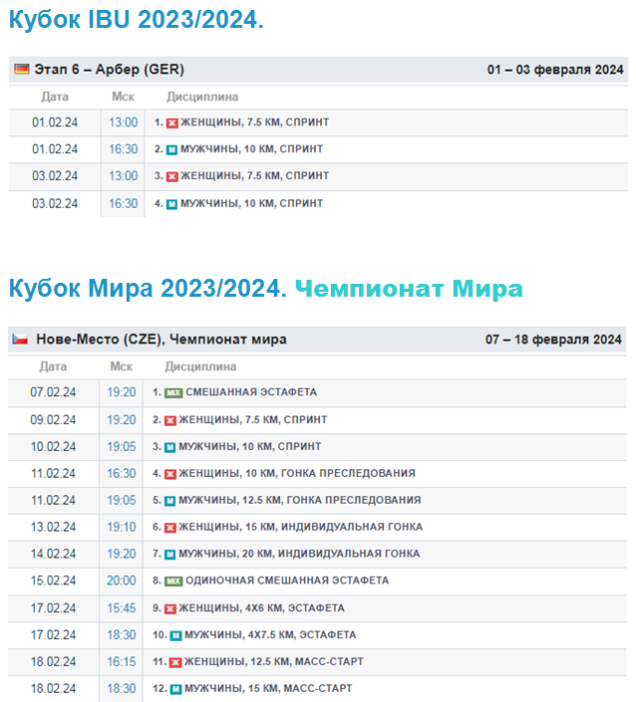This screenshot has width=636, height=702.
Task: Click the Этап 6 – Арбер (GER) title
Action: 110,70
